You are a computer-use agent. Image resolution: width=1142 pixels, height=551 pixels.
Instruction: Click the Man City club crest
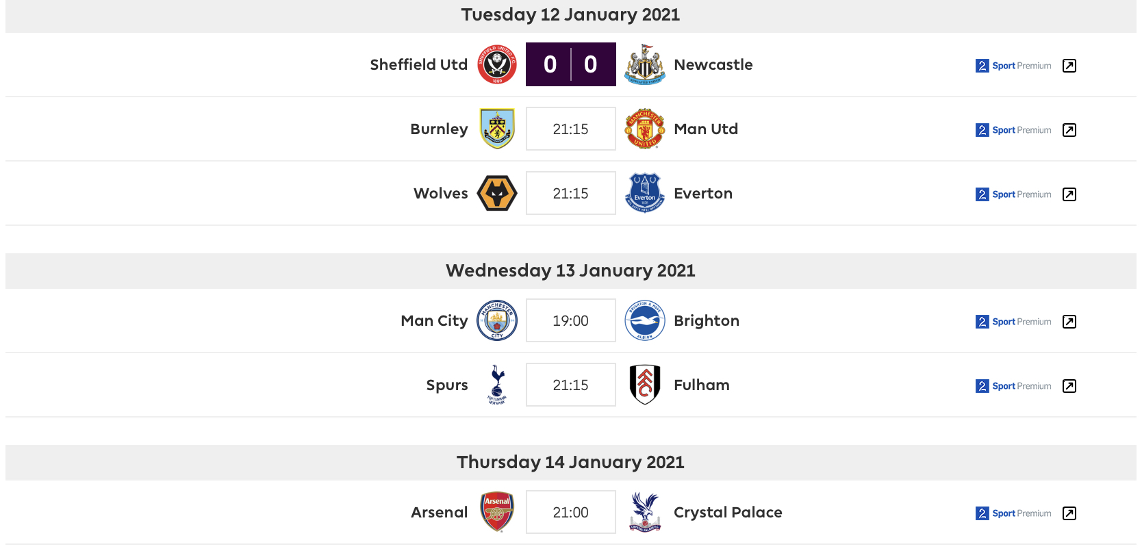497,320
